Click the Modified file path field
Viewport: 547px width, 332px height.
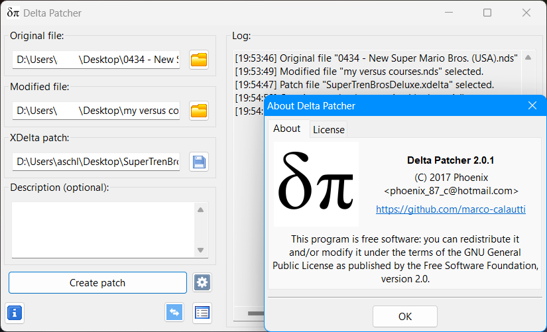[96, 111]
